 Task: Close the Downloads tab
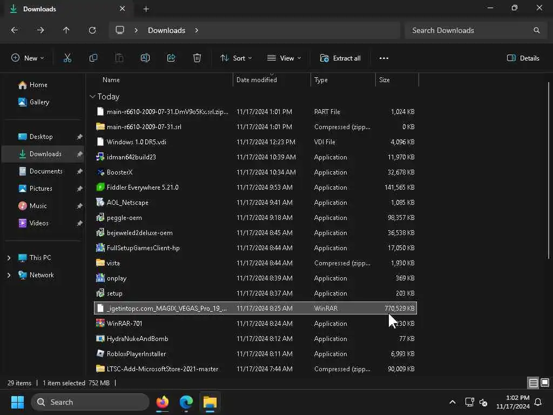coord(123,9)
